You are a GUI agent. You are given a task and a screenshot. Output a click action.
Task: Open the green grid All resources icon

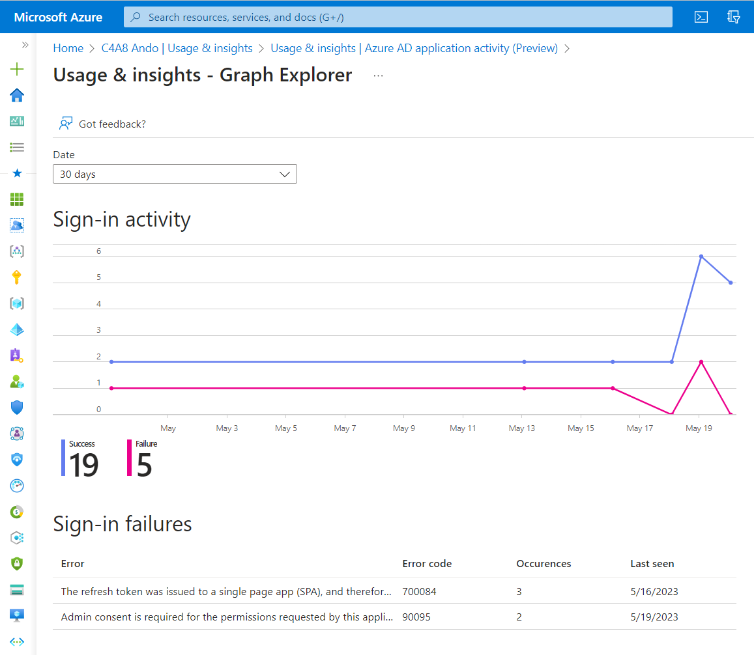[x=17, y=199]
